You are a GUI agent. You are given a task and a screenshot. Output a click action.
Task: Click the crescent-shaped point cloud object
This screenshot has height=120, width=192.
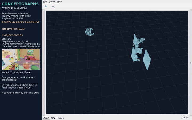click(89, 32)
